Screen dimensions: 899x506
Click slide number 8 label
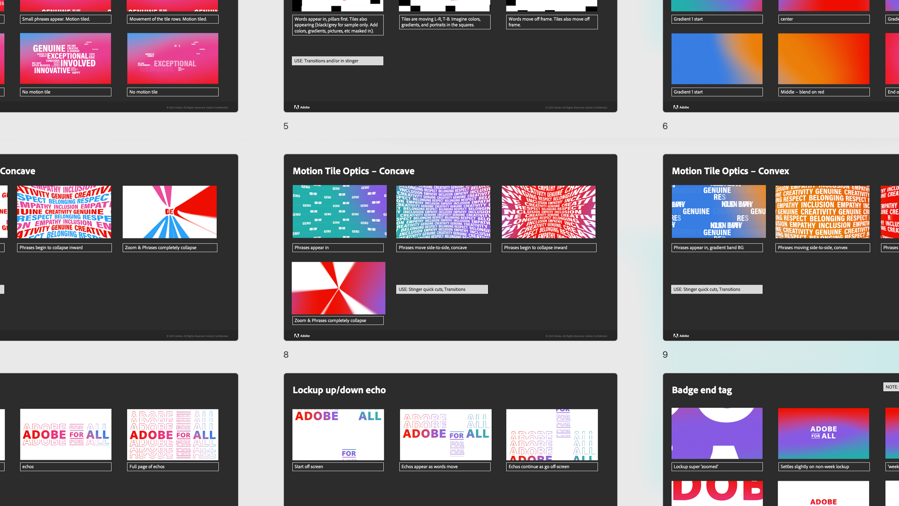(x=286, y=354)
